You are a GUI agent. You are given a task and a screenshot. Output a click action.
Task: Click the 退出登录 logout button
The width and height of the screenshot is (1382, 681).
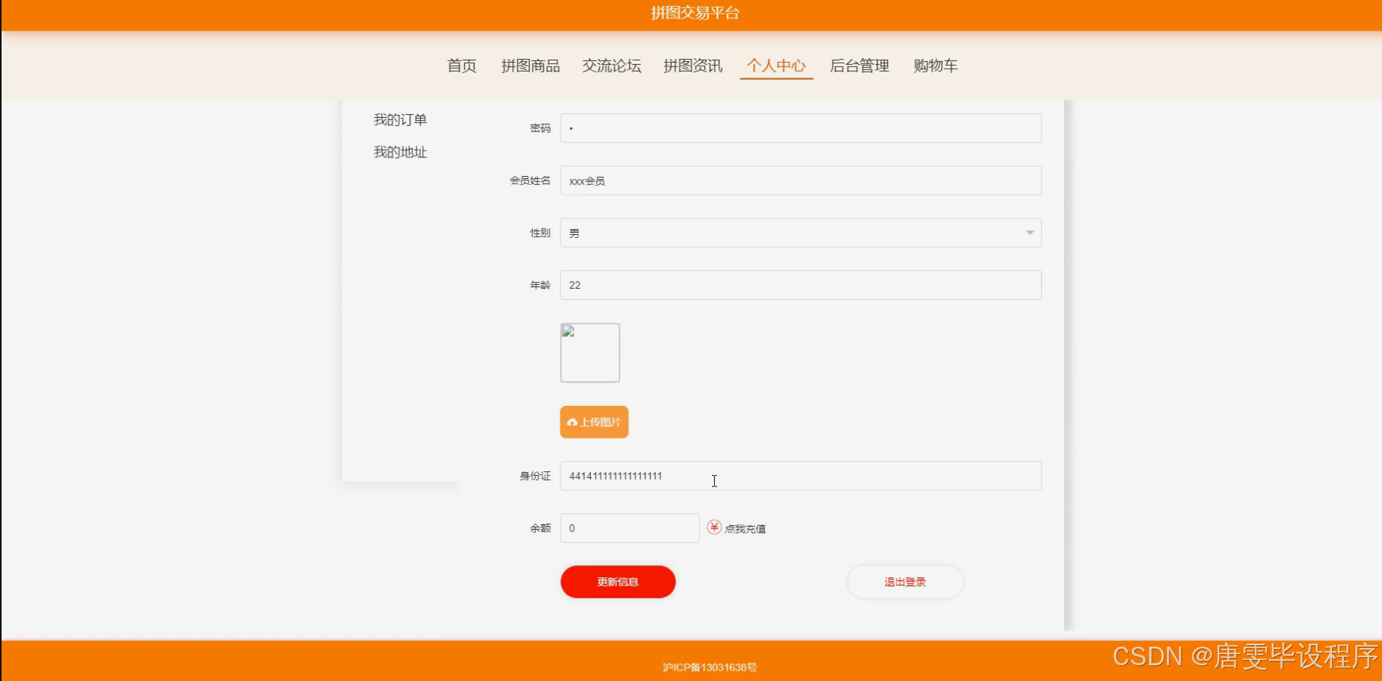click(905, 582)
